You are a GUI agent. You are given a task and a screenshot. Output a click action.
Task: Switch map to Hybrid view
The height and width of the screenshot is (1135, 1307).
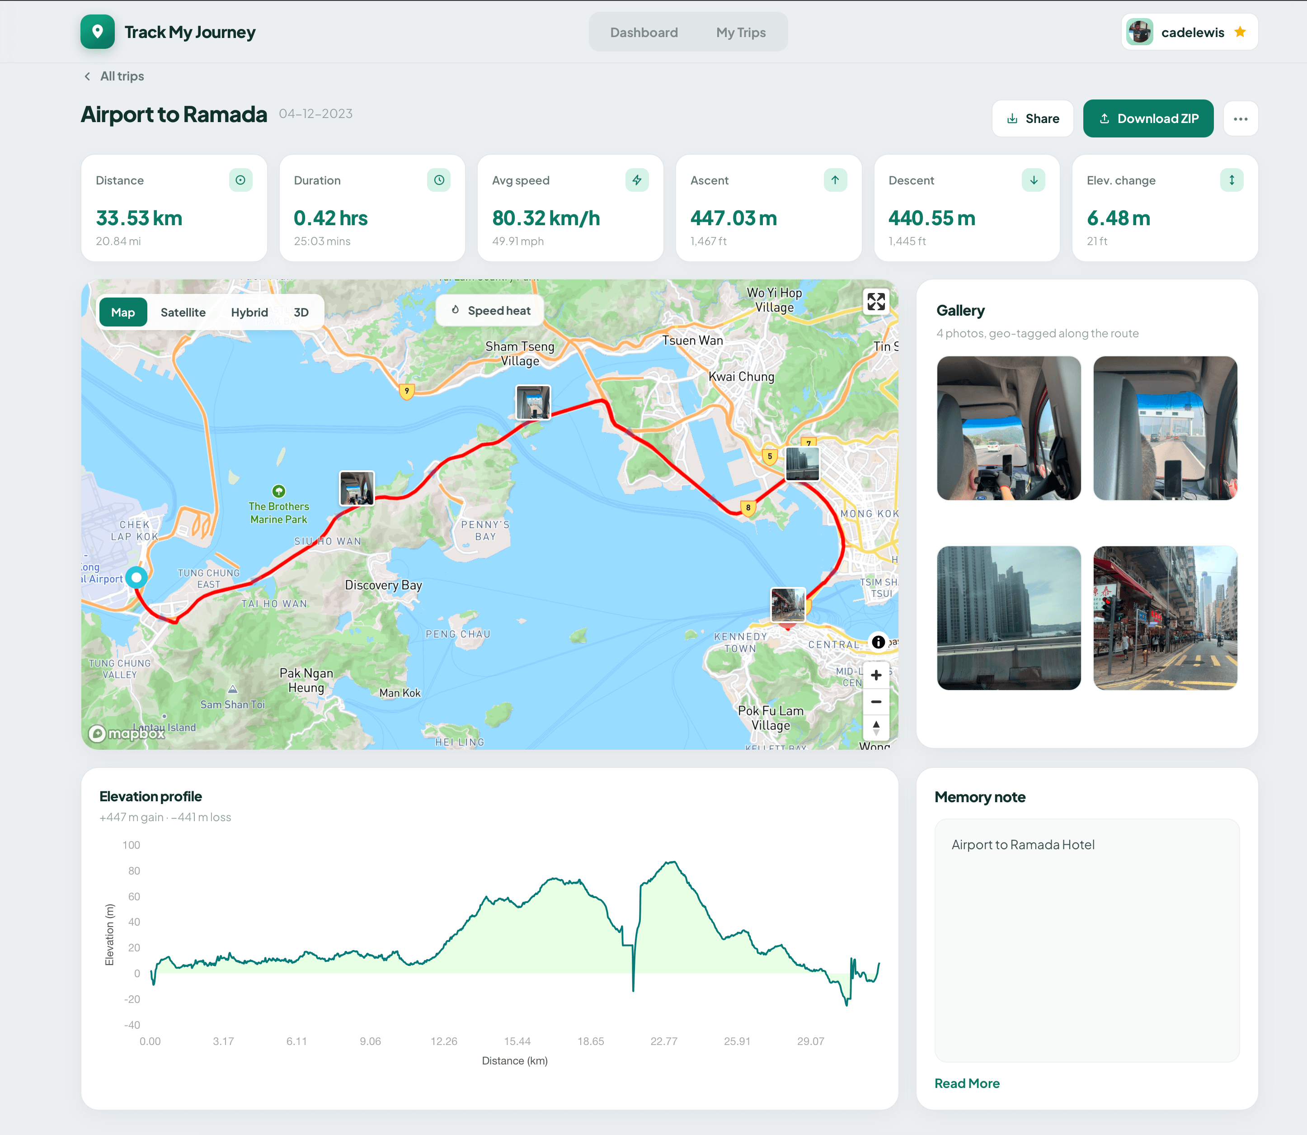(249, 312)
